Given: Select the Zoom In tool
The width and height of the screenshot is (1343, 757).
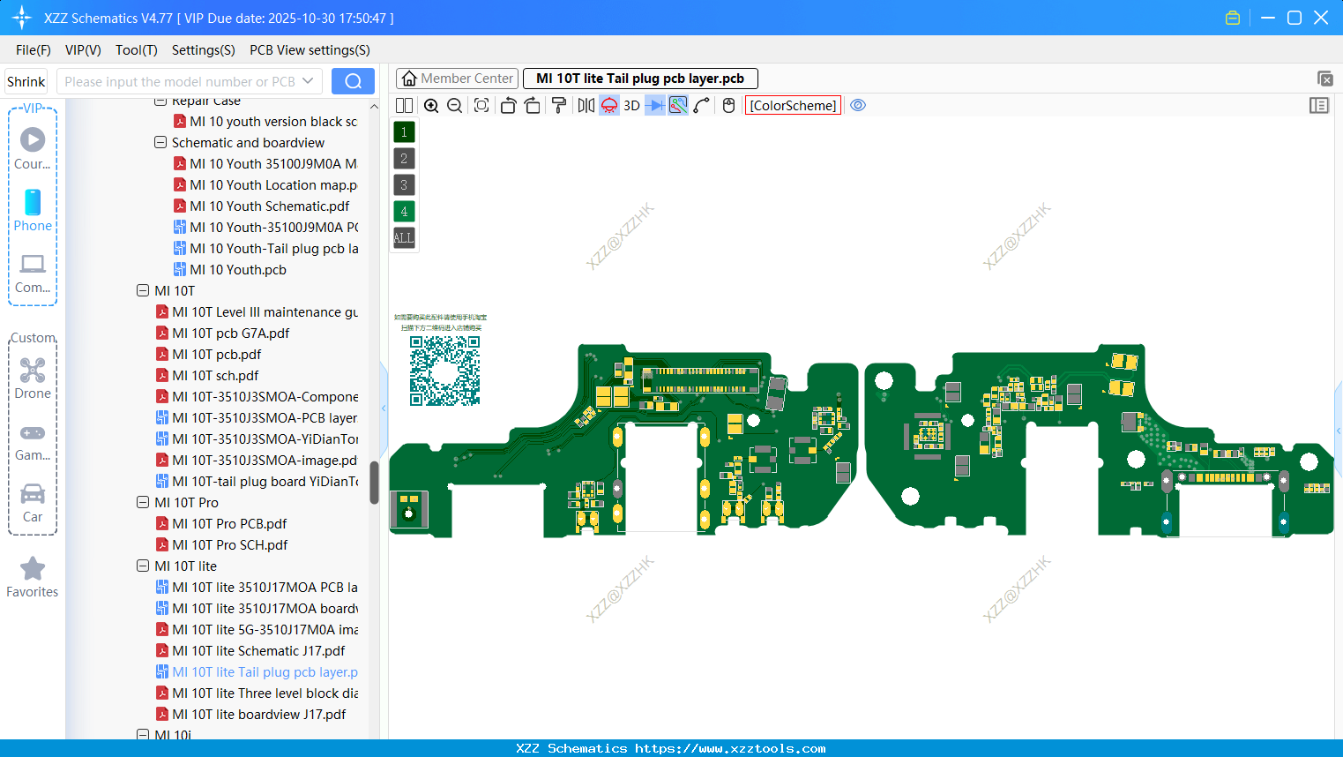Looking at the screenshot, I should [x=431, y=105].
